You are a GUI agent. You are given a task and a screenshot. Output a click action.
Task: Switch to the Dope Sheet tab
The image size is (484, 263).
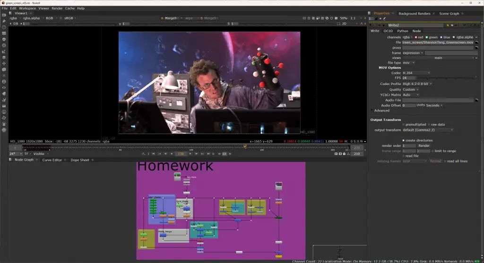(79, 160)
